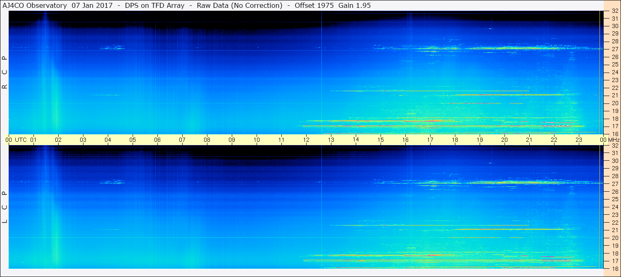Click the 23 MHz label beside RCP panel

pos(615,80)
